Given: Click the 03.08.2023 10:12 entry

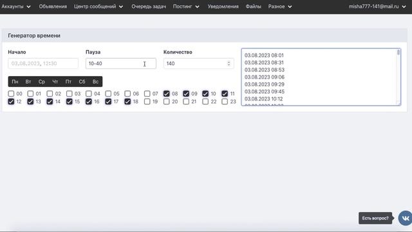Looking at the screenshot, I should (x=263, y=99).
